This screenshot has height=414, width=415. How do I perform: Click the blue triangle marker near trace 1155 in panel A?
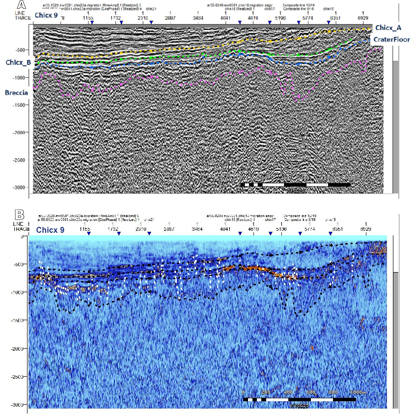pyautogui.click(x=92, y=23)
